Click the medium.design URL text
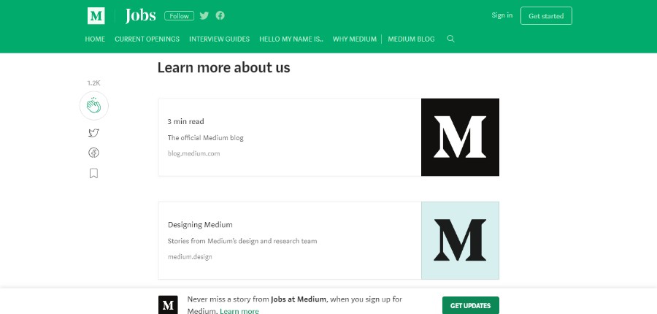This screenshot has height=314, width=657. [190, 256]
